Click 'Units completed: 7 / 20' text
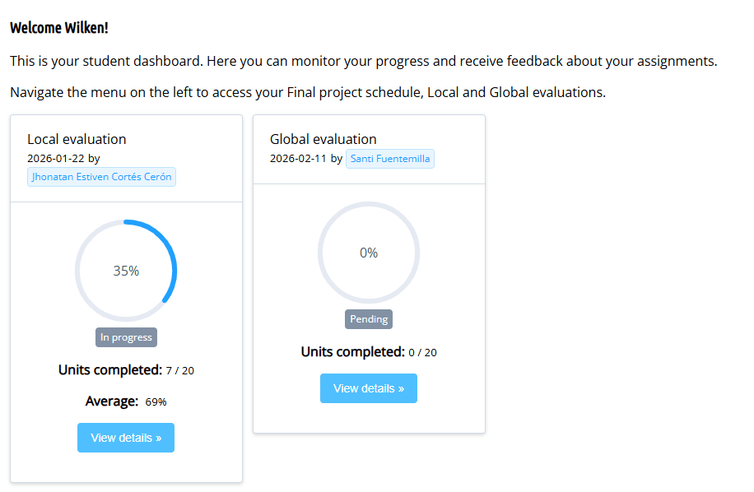This screenshot has height=492, width=754. pos(125,369)
